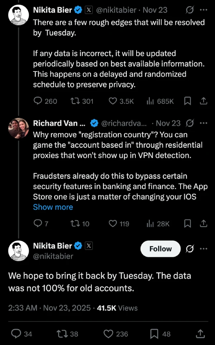Viewport: 215px width, 345px height.
Task: Reply to Richard Van's post
Action: 38,224
